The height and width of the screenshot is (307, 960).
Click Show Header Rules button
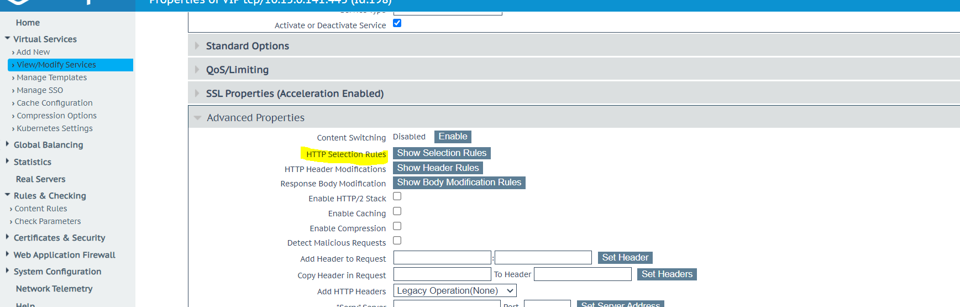point(438,168)
